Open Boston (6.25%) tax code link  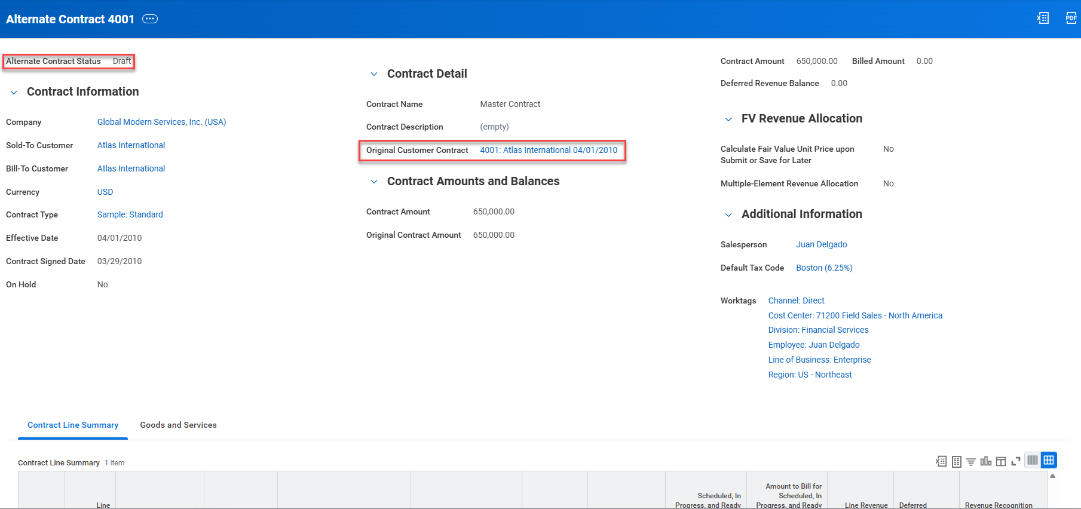(x=824, y=268)
